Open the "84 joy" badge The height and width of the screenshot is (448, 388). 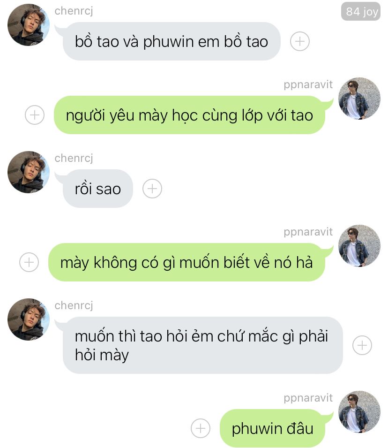click(361, 12)
